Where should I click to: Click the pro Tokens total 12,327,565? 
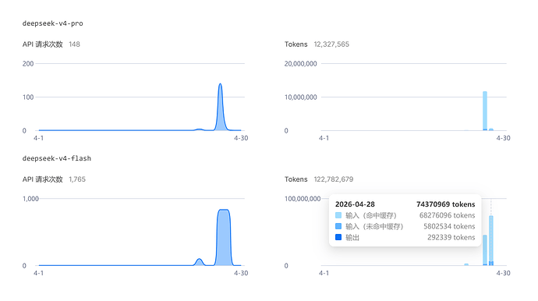pyautogui.click(x=331, y=44)
